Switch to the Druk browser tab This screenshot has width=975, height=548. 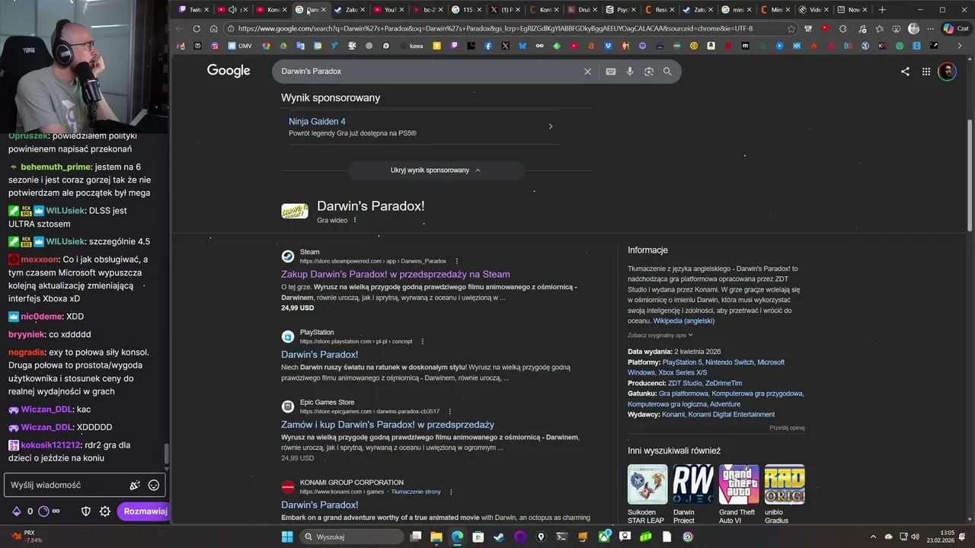[584, 10]
